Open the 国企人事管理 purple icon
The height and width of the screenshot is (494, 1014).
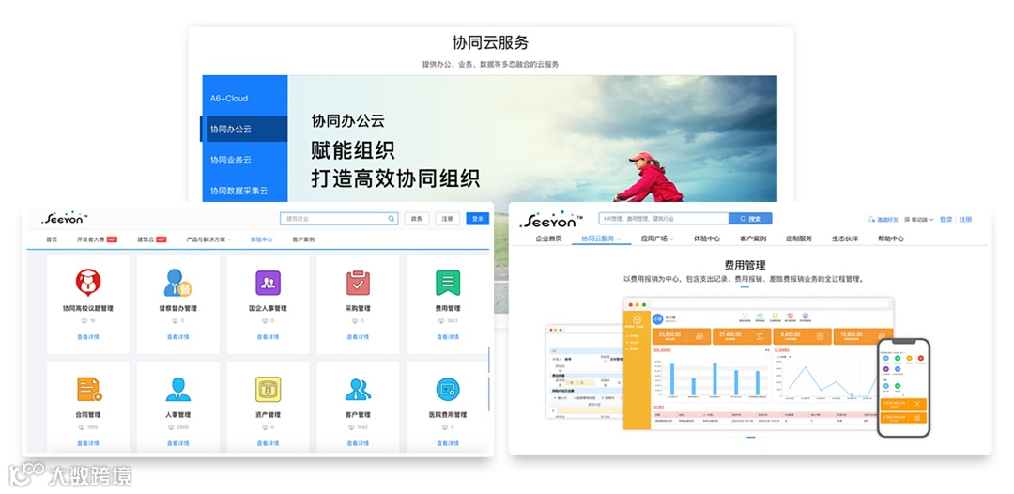(268, 283)
